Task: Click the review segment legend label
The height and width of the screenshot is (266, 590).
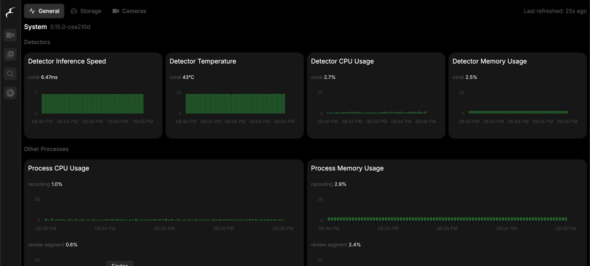Action: click(53, 245)
